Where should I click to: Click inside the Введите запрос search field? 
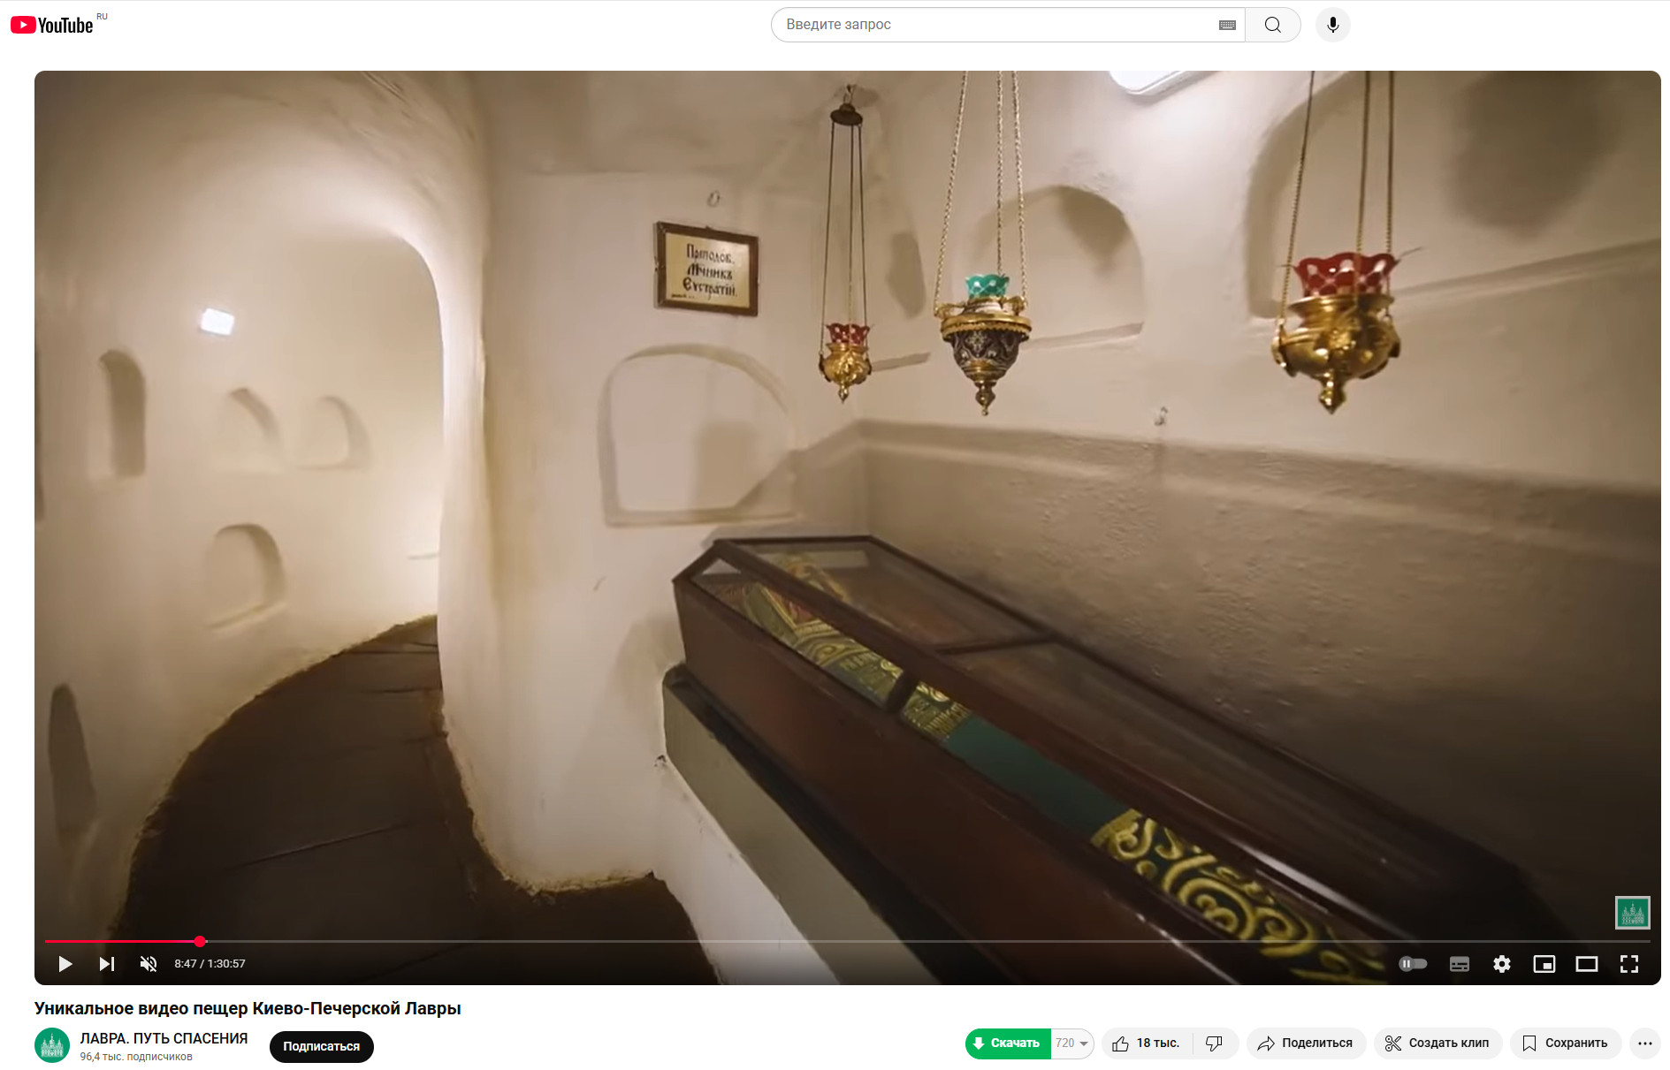(990, 25)
